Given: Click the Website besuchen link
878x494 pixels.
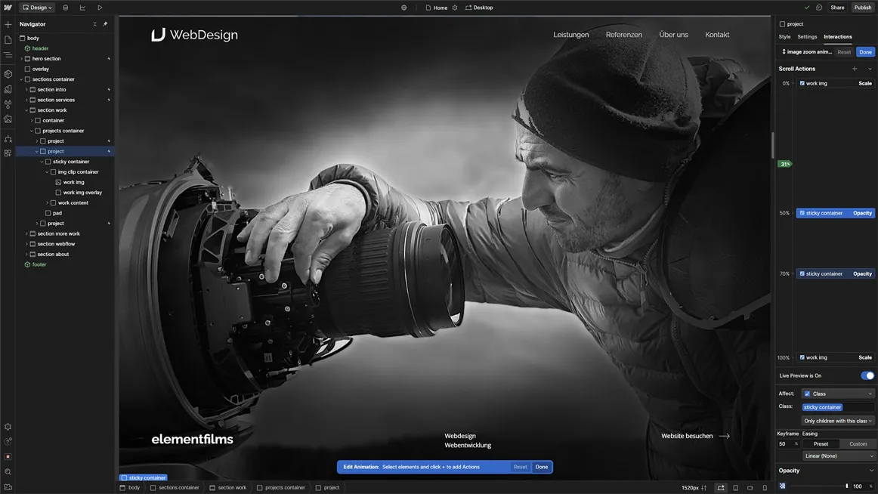Looking at the screenshot, I should pyautogui.click(x=695, y=437).
